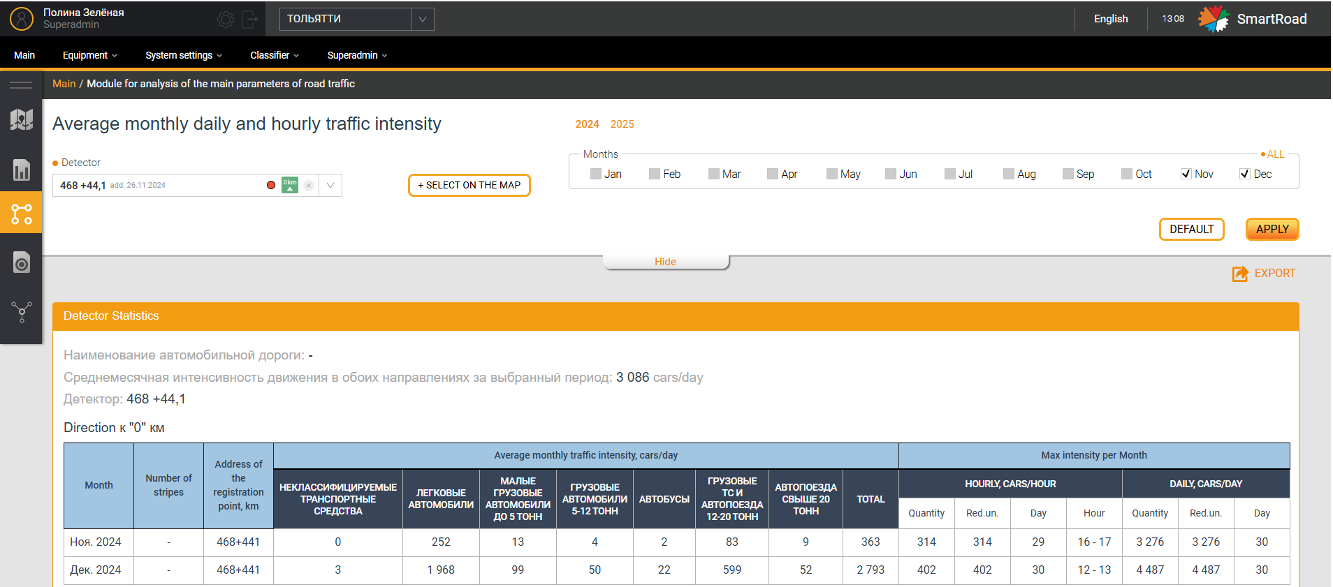Click the Hour value 16 - 17
Viewport: 1333px width, 587px height.
tap(1094, 542)
